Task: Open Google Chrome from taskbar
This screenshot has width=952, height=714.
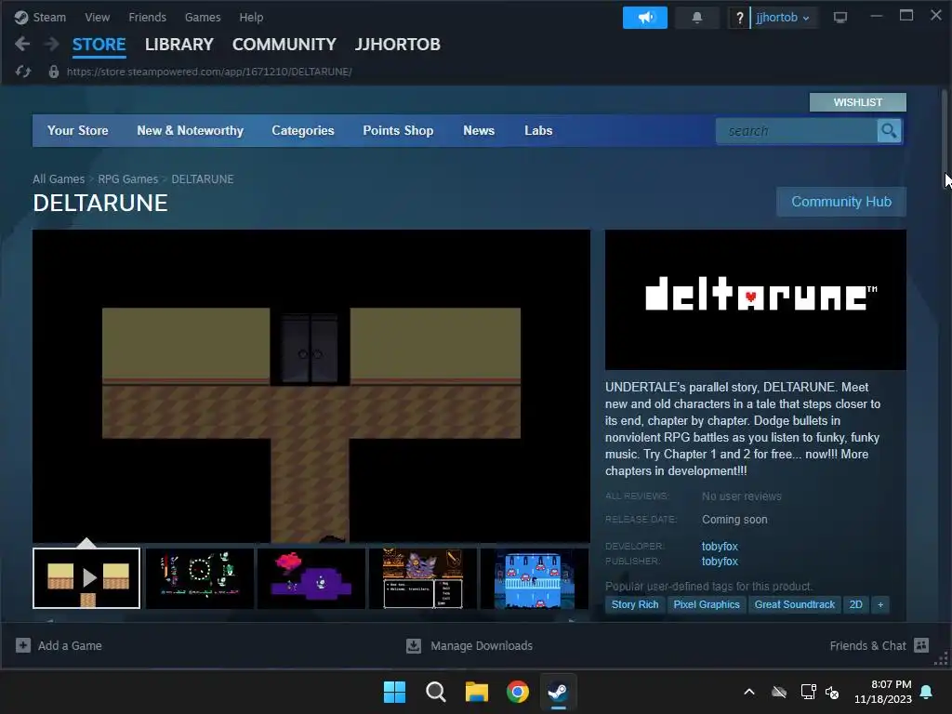Action: point(518,692)
